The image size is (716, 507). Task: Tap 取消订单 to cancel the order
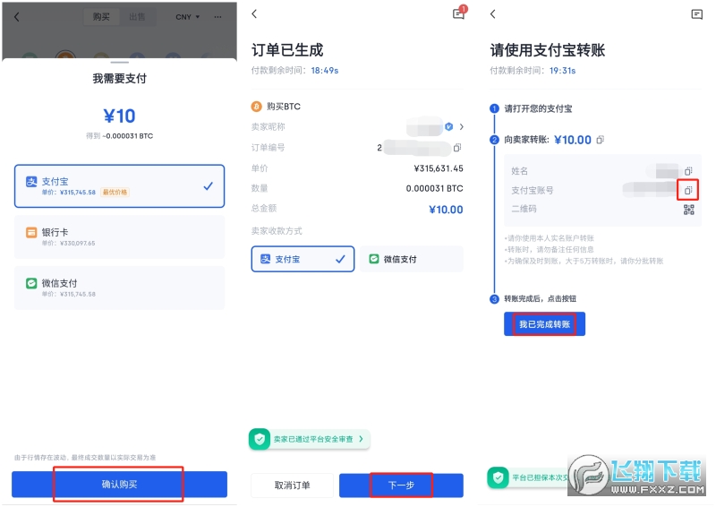click(x=292, y=485)
